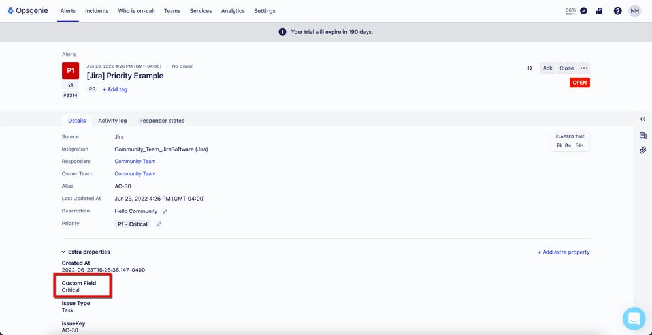The width and height of the screenshot is (652, 335).
Task: Open the Analytics menu
Action: pyautogui.click(x=233, y=11)
